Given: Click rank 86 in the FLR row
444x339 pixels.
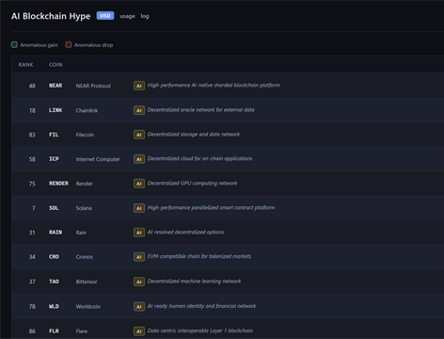Looking at the screenshot, I should click(x=32, y=331).
